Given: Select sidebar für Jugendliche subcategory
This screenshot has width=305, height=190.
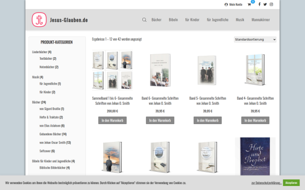Looking at the screenshot, I should 48,84.
